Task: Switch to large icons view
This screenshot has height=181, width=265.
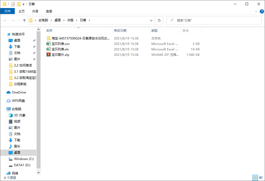Action: coord(260,178)
